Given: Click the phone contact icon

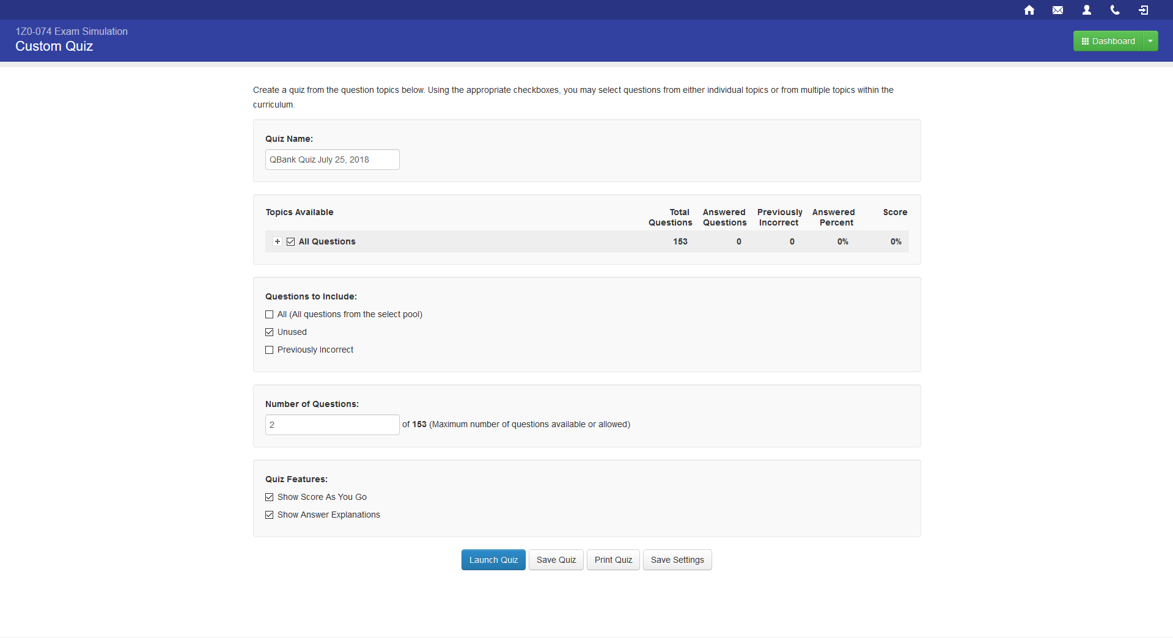Looking at the screenshot, I should click(x=1115, y=10).
